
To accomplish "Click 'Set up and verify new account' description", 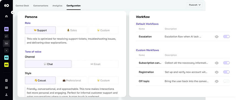I will coord(186,72).
